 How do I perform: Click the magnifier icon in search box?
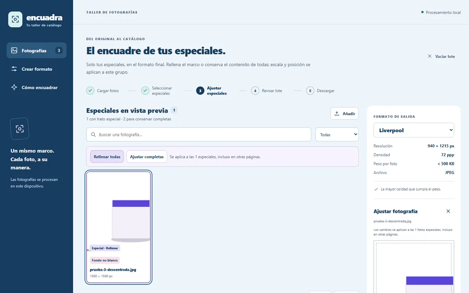(93, 135)
